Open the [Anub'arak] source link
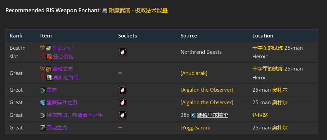The height and width of the screenshot is (140, 327). 194,73
